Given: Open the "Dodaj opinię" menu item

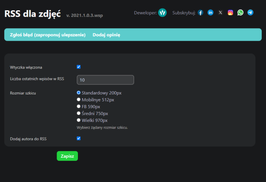Looking at the screenshot, I should (106, 35).
